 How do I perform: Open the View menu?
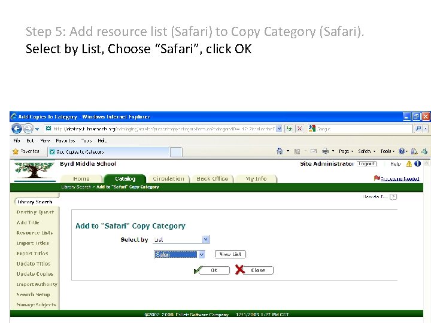45,141
